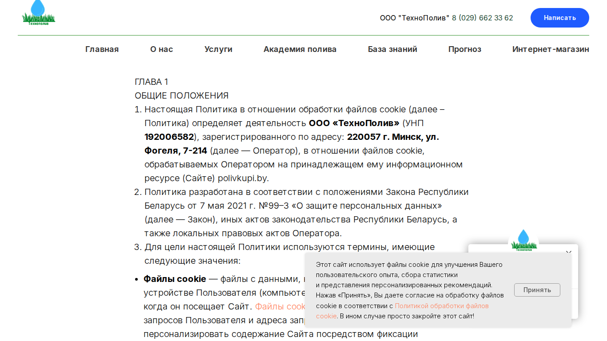
Task: Click the ООО "ТехноПолив" header text
Action: (415, 18)
